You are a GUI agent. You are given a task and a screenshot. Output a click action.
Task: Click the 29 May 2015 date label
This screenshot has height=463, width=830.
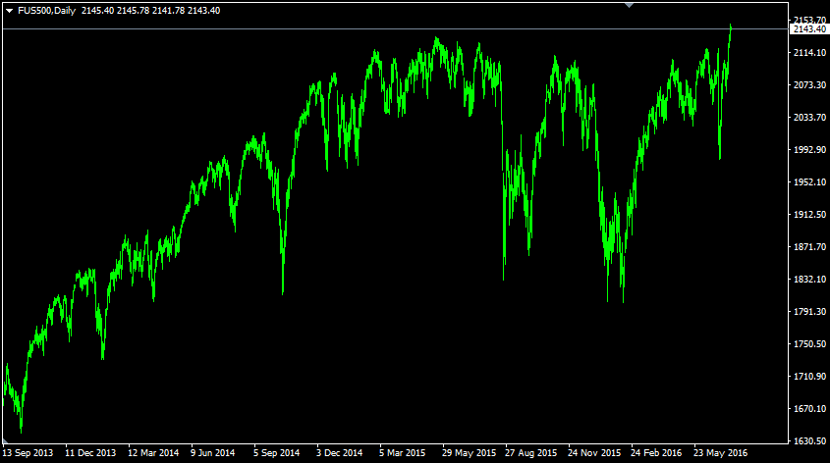coord(469,453)
